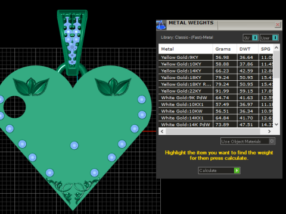
Task: Click the horizontal scroll right arrow
Action: 269,131
